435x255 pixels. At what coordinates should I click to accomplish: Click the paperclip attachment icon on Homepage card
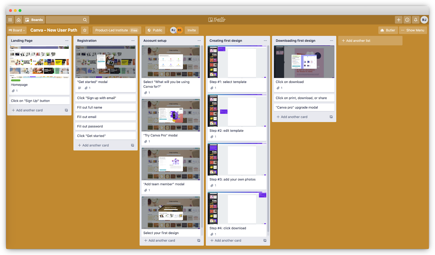(x=14, y=91)
